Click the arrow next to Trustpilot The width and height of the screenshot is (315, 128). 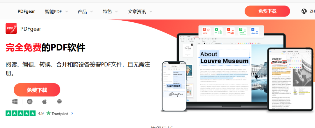point(72,113)
